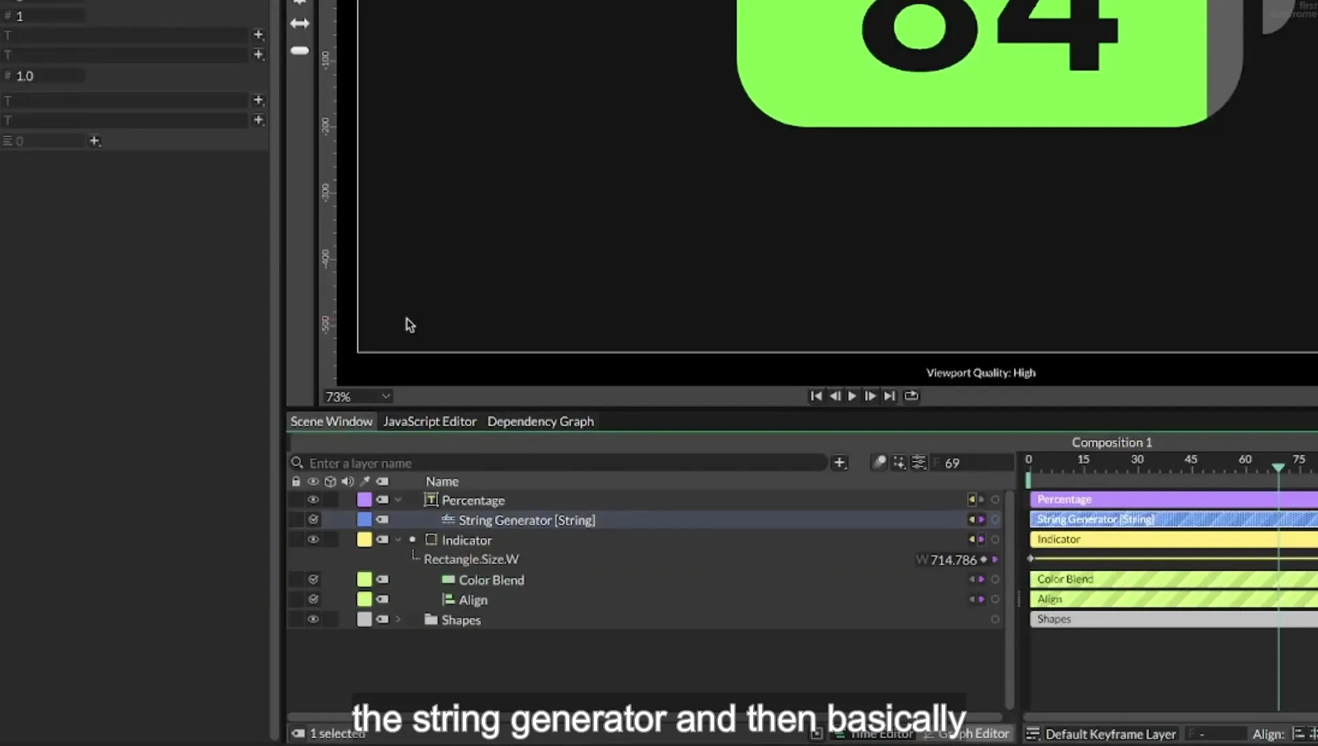
Task: Hide the Shapes group with its eye icon
Action: pos(313,619)
